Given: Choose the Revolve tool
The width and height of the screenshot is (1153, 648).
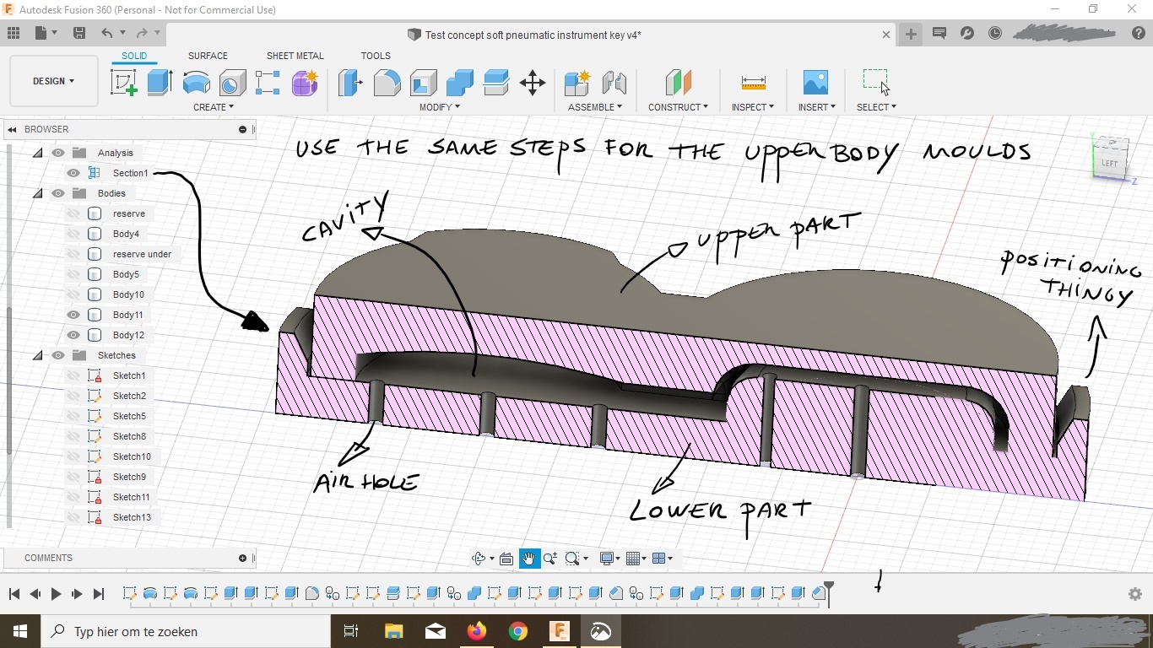Looking at the screenshot, I should point(196,83).
